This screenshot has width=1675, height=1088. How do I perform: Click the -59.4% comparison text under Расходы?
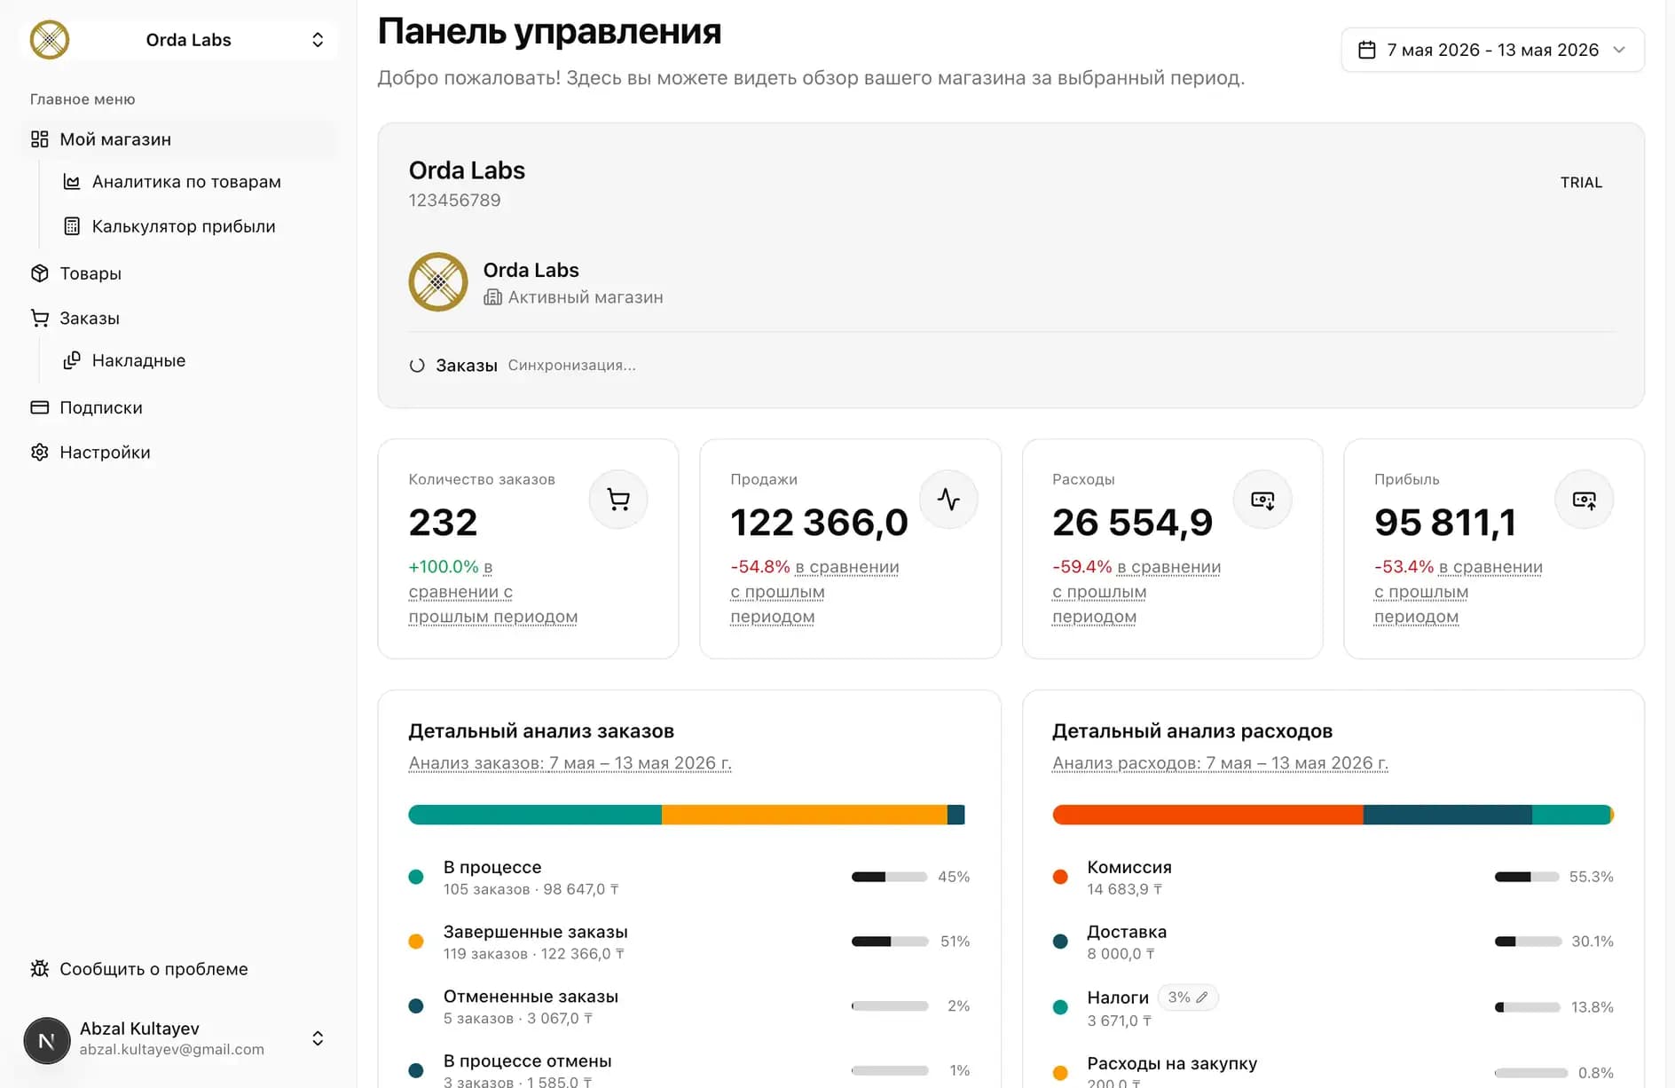point(1136,591)
